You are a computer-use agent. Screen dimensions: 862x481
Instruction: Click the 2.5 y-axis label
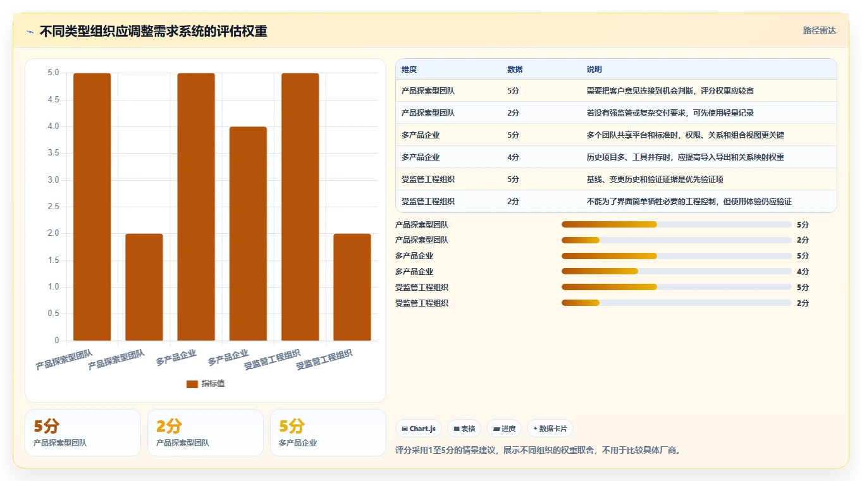pyautogui.click(x=53, y=207)
